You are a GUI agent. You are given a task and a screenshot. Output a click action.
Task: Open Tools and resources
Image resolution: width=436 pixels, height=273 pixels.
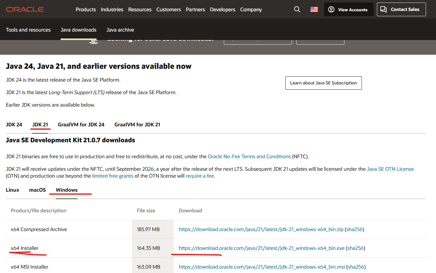(x=28, y=30)
